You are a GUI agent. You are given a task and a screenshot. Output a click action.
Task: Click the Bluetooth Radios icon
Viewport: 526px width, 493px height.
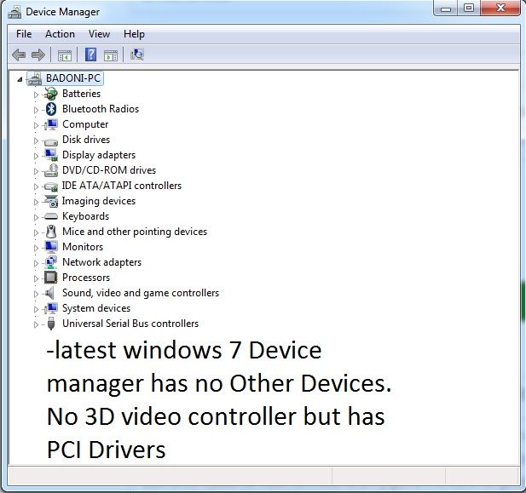(x=51, y=109)
